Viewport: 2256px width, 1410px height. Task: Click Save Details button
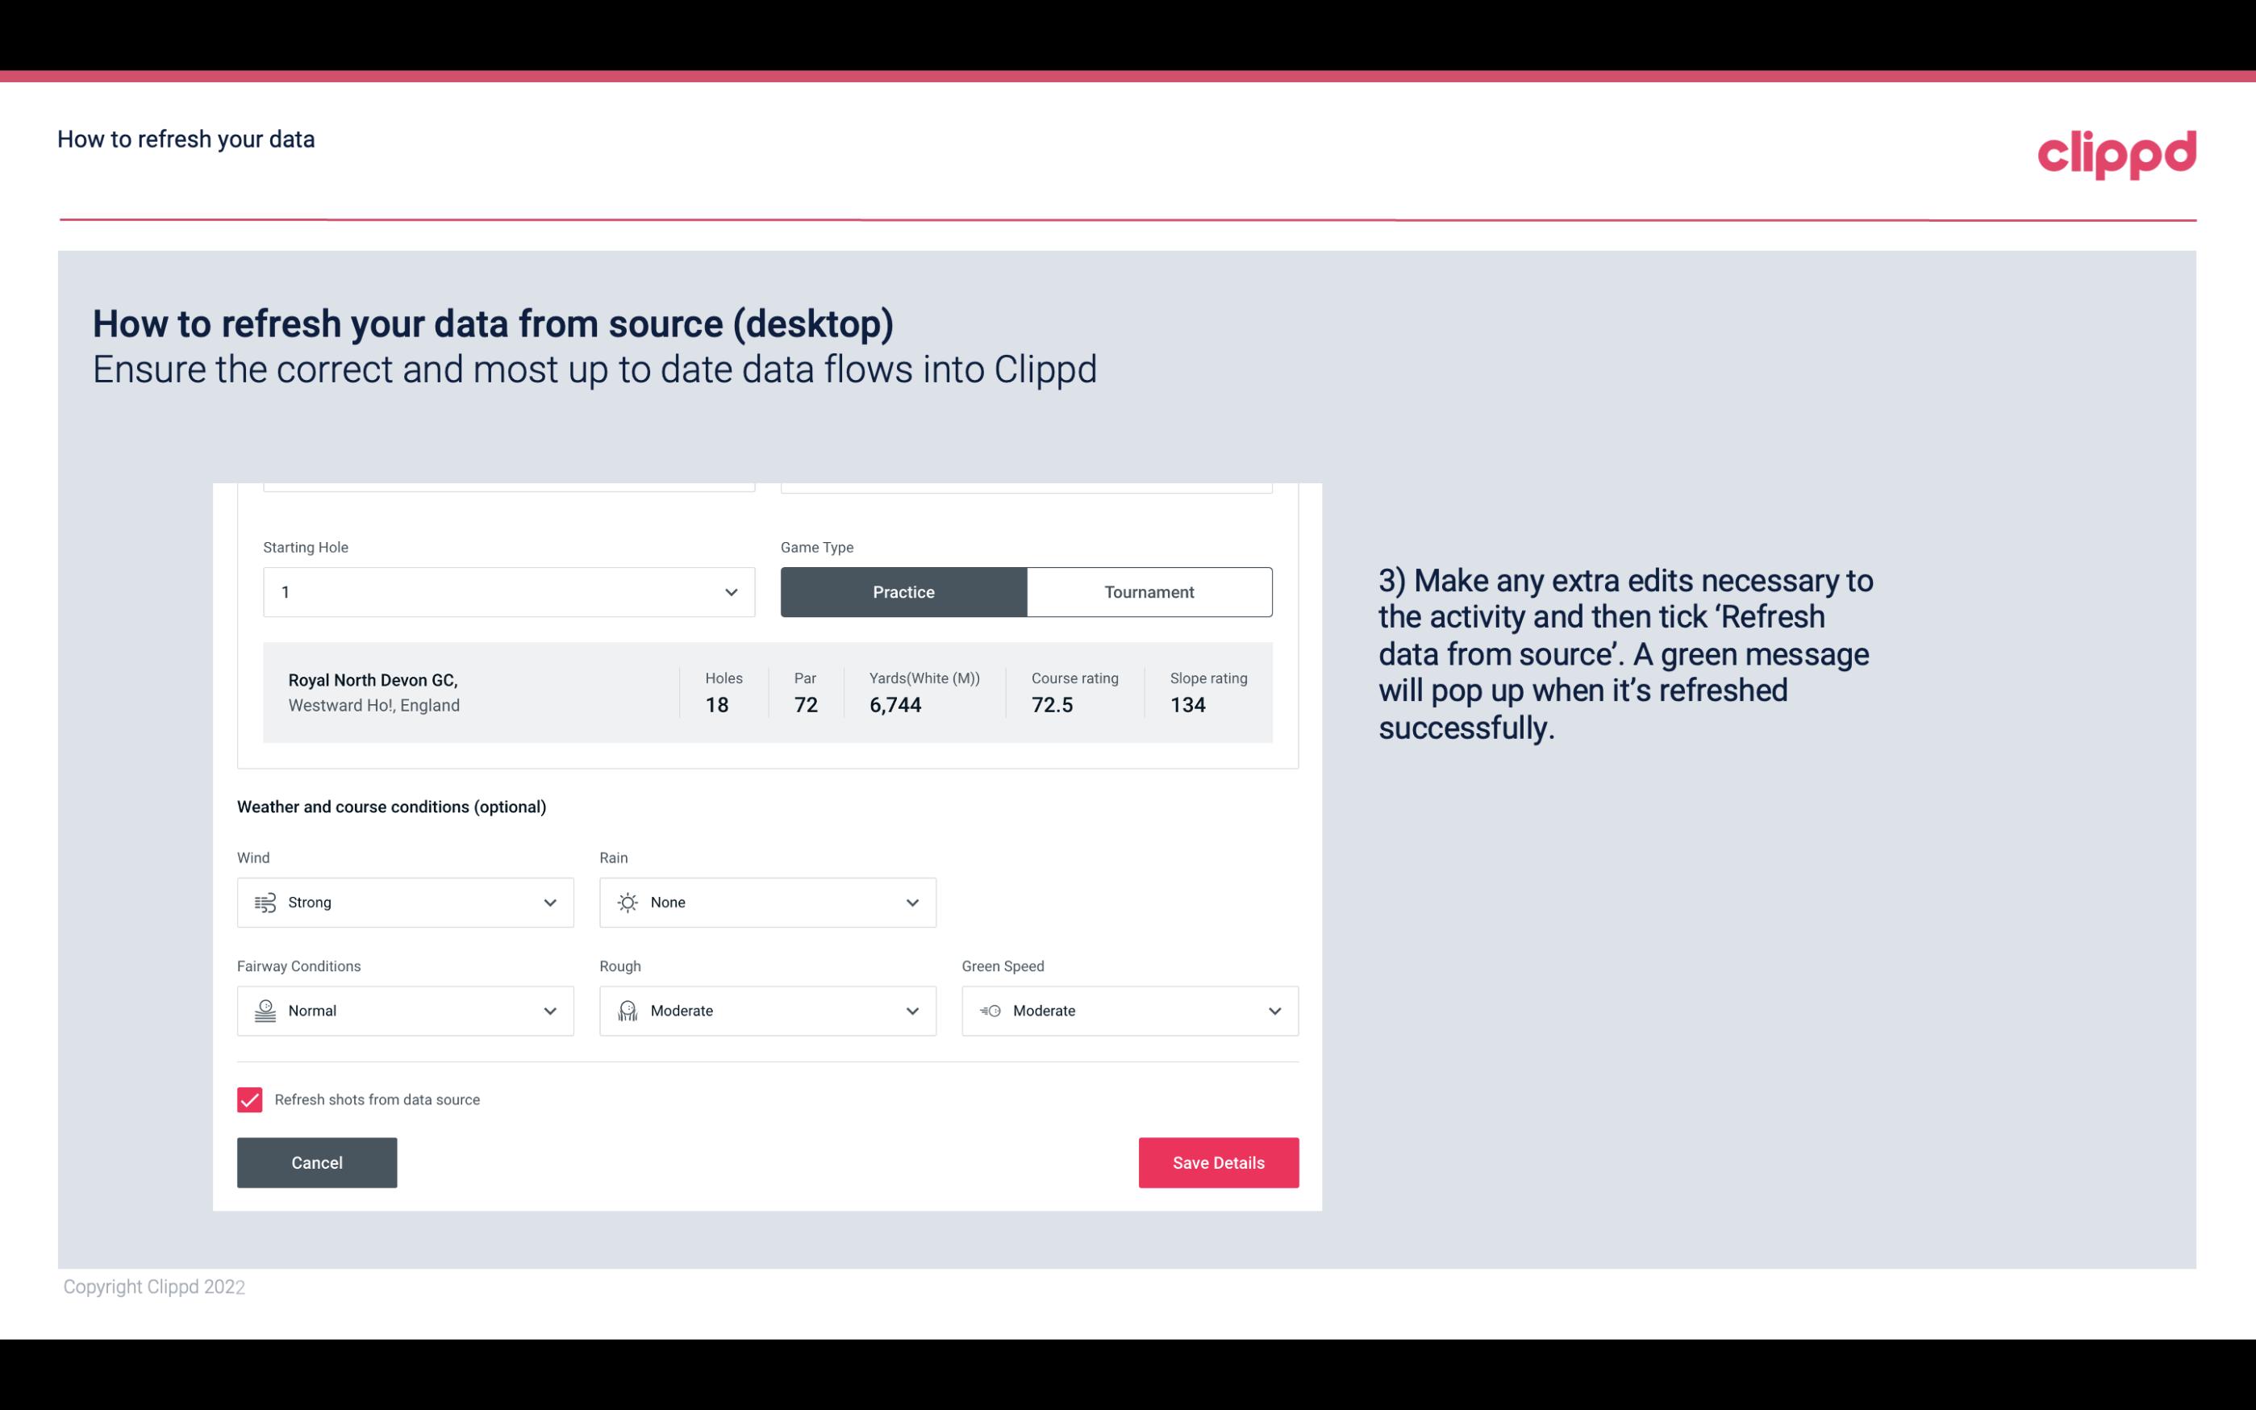coord(1218,1162)
